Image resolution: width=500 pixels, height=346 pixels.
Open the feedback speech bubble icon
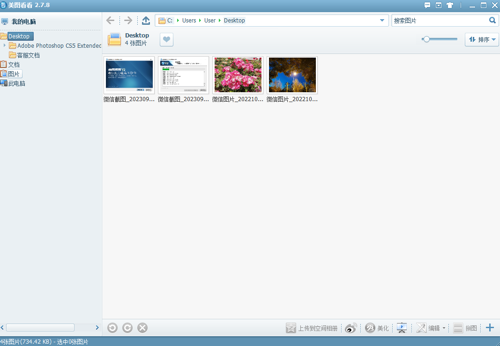427,6
